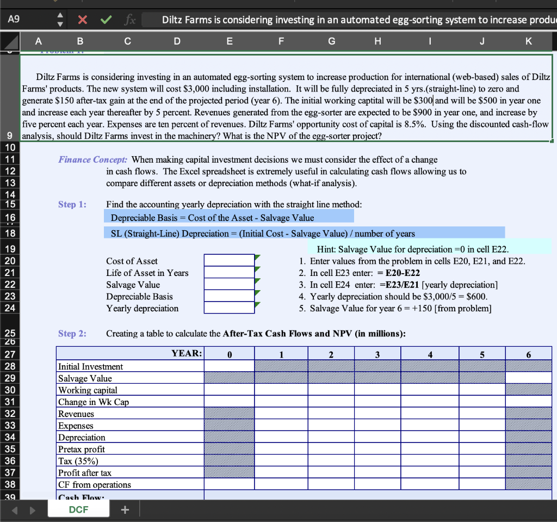
Task: Click the YEAR 0 column header in the table
Action: pos(229,353)
